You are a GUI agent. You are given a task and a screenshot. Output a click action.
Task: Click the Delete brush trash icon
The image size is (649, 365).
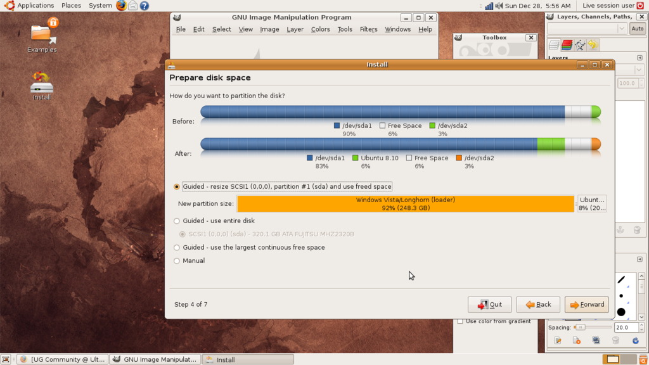[615, 340]
